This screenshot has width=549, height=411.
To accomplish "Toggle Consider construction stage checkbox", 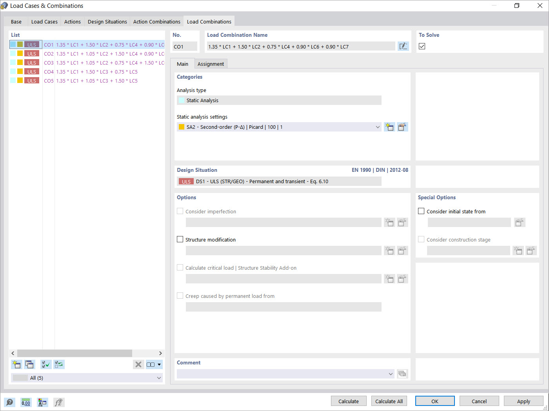I will point(421,239).
